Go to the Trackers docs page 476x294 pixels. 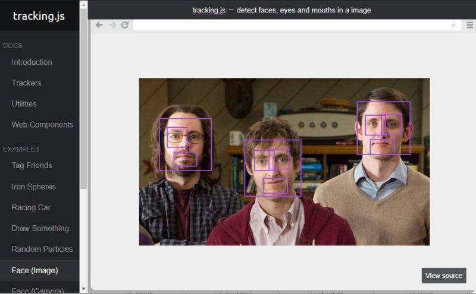tap(26, 83)
